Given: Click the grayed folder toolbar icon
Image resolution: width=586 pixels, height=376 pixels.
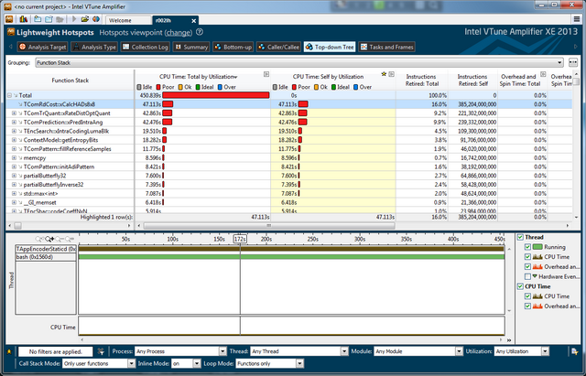Looking at the screenshot, I should pyautogui.click(x=60, y=19).
